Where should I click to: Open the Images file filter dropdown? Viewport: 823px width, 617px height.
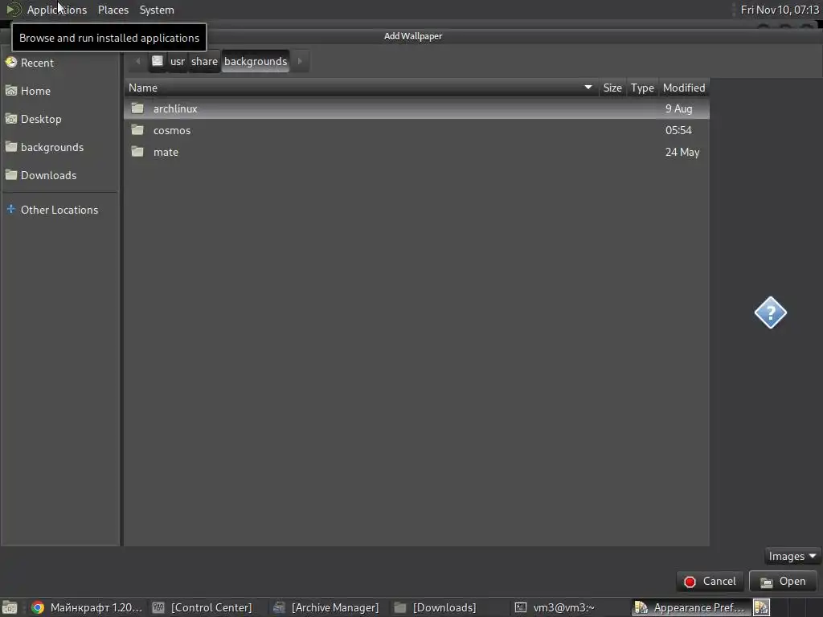(792, 556)
